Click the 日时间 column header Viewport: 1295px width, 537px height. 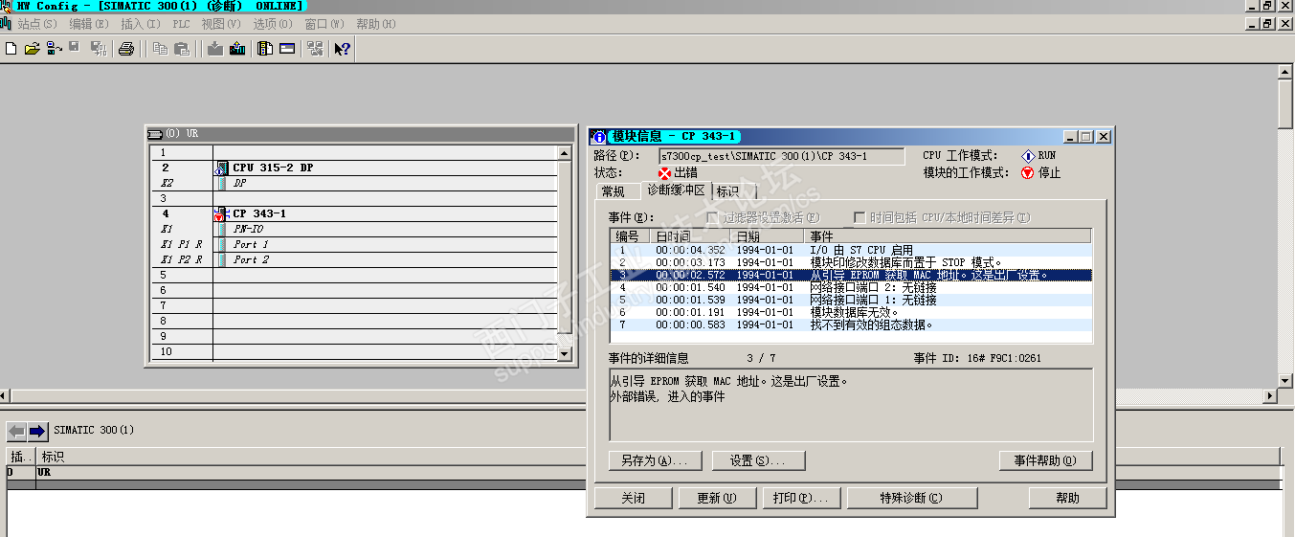pos(691,236)
